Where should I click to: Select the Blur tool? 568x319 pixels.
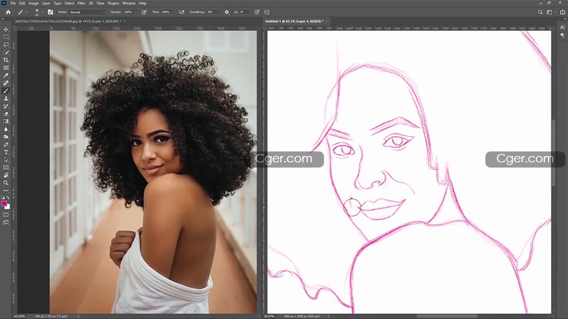point(6,129)
